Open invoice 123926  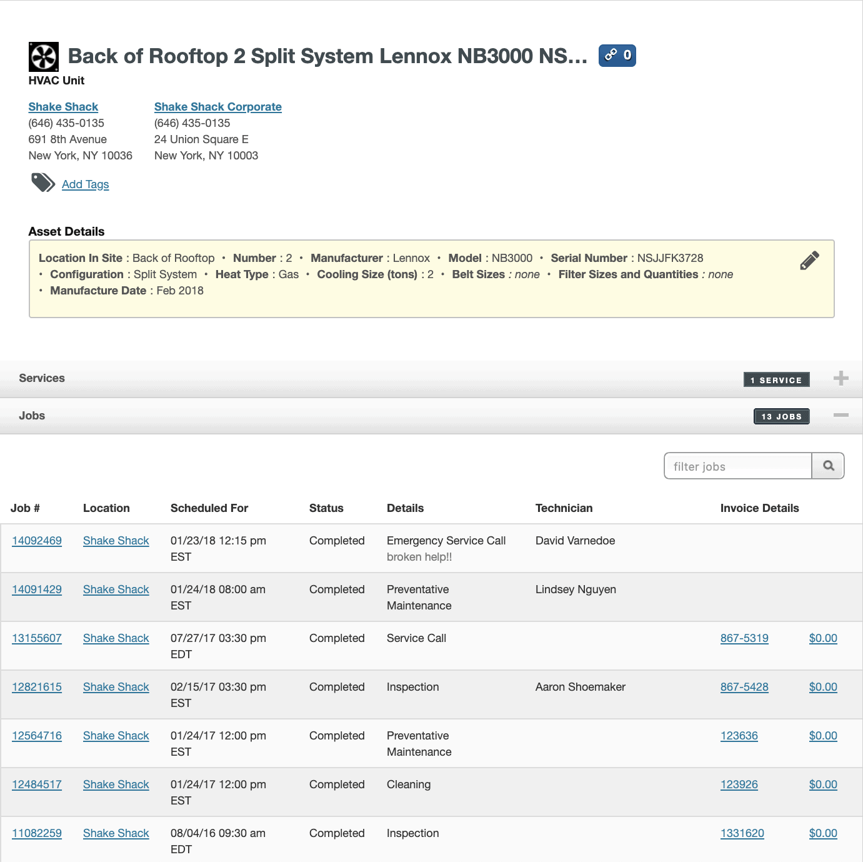coord(739,784)
